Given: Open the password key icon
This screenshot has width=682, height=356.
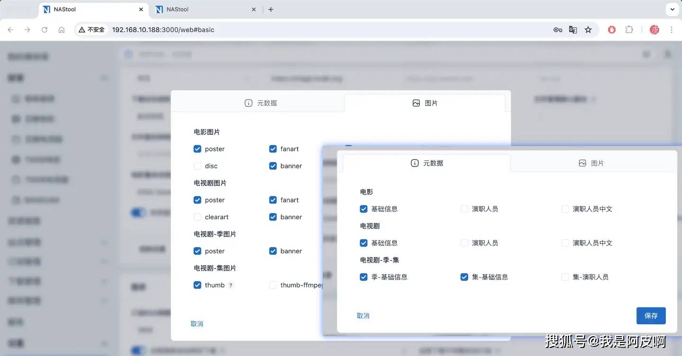Looking at the screenshot, I should [x=557, y=30].
